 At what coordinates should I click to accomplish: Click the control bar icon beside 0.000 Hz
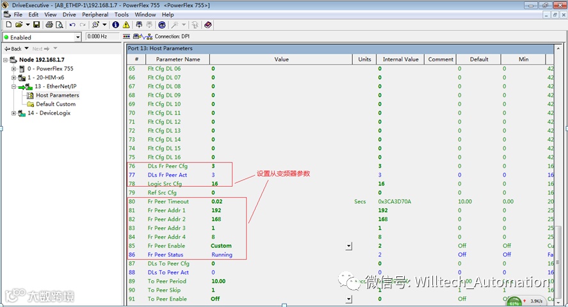126,36
